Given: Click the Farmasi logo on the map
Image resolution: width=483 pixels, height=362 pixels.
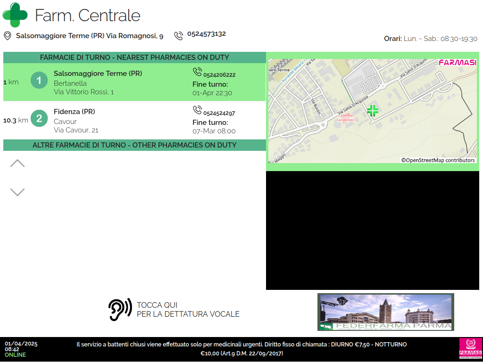Looking at the screenshot, I should click(457, 63).
